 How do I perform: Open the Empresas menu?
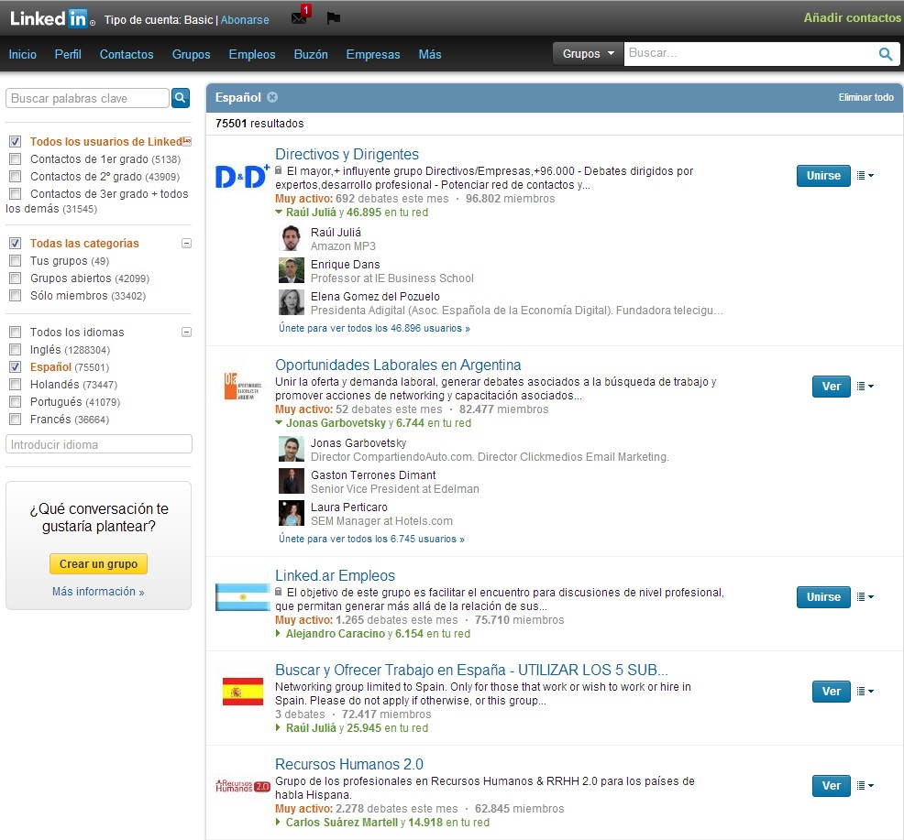coord(373,54)
